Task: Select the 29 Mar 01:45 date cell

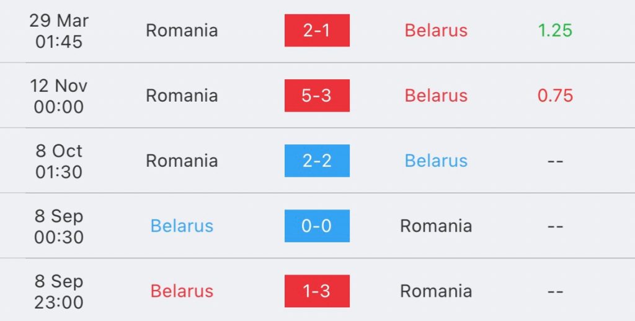Action: click(x=59, y=31)
